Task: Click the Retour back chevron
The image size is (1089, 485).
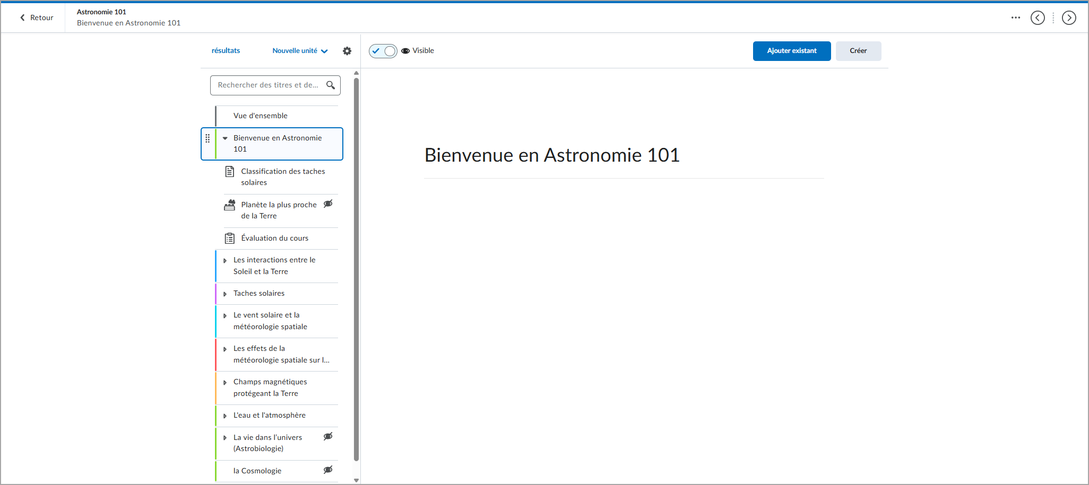Action: (22, 17)
